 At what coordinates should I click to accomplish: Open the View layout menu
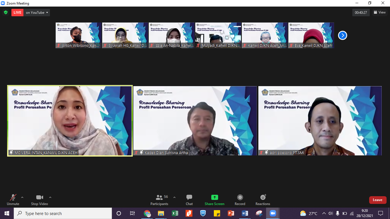click(x=379, y=12)
